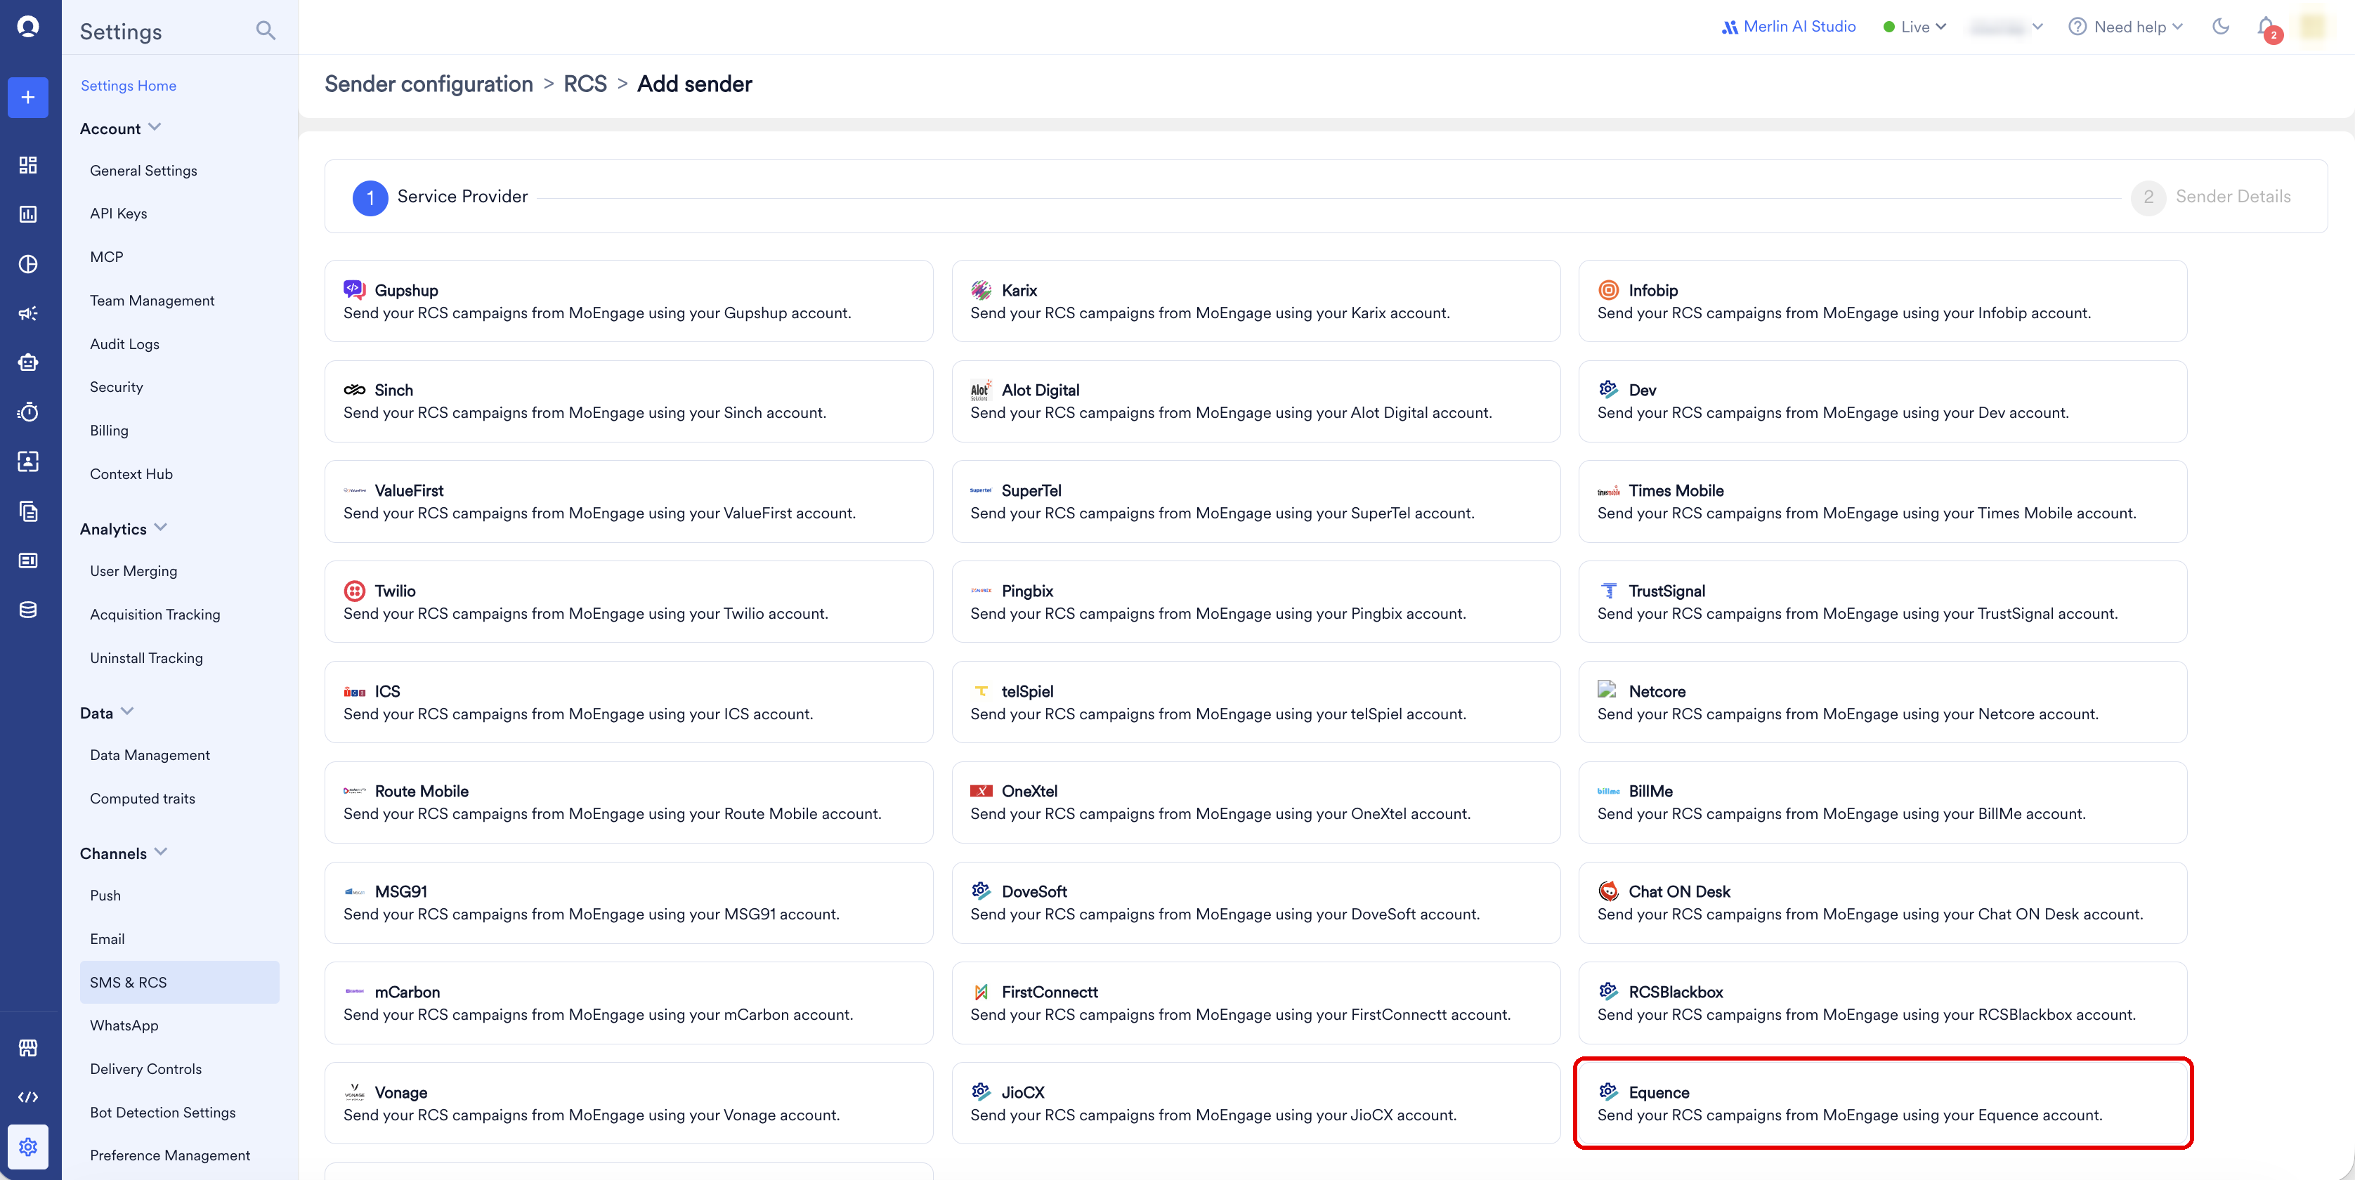Open notifications bell with red badge
The image size is (2355, 1180).
[x=2267, y=27]
